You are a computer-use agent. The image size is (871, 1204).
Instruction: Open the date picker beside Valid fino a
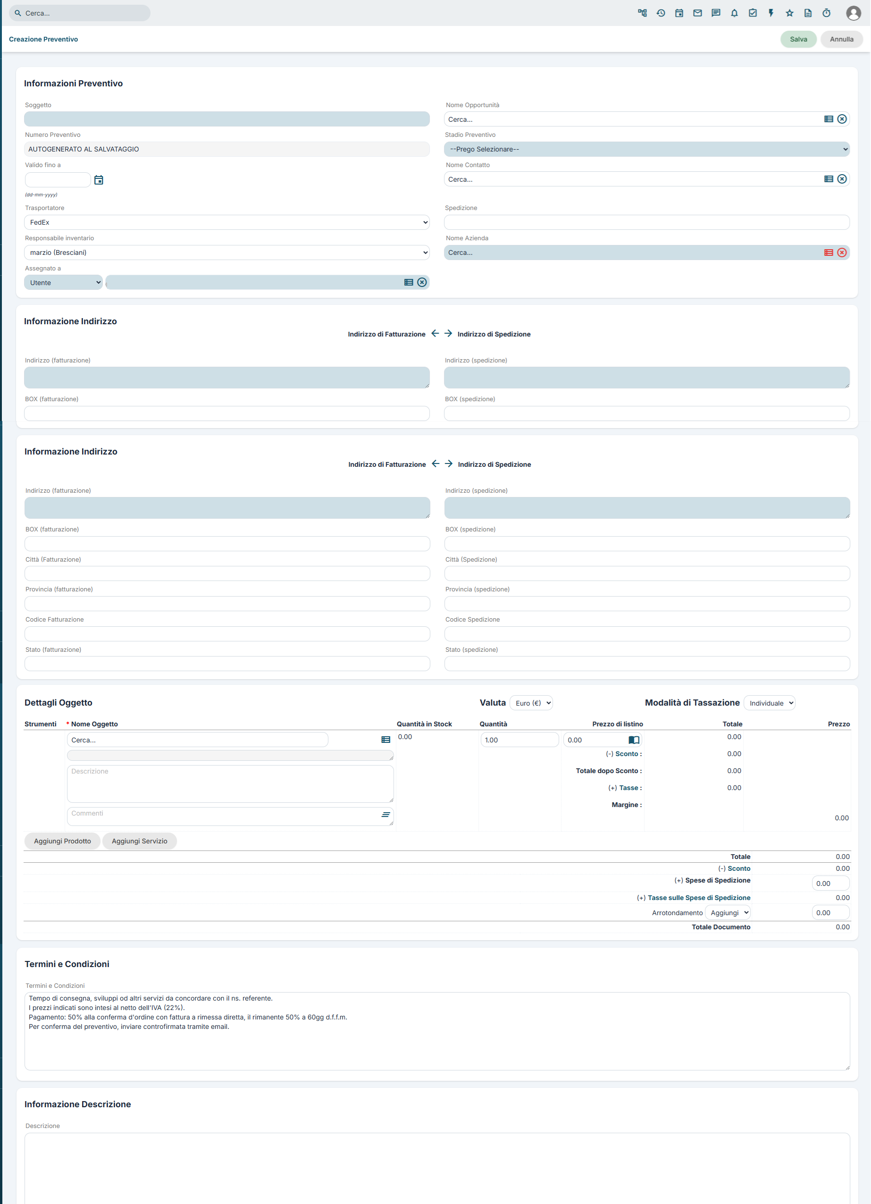click(99, 180)
